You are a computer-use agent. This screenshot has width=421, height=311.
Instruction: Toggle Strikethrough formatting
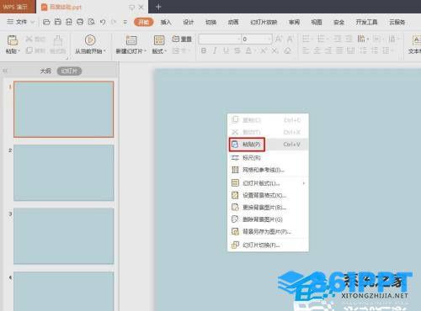tap(237, 50)
